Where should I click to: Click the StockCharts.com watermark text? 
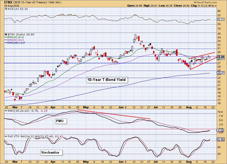[205, 2]
